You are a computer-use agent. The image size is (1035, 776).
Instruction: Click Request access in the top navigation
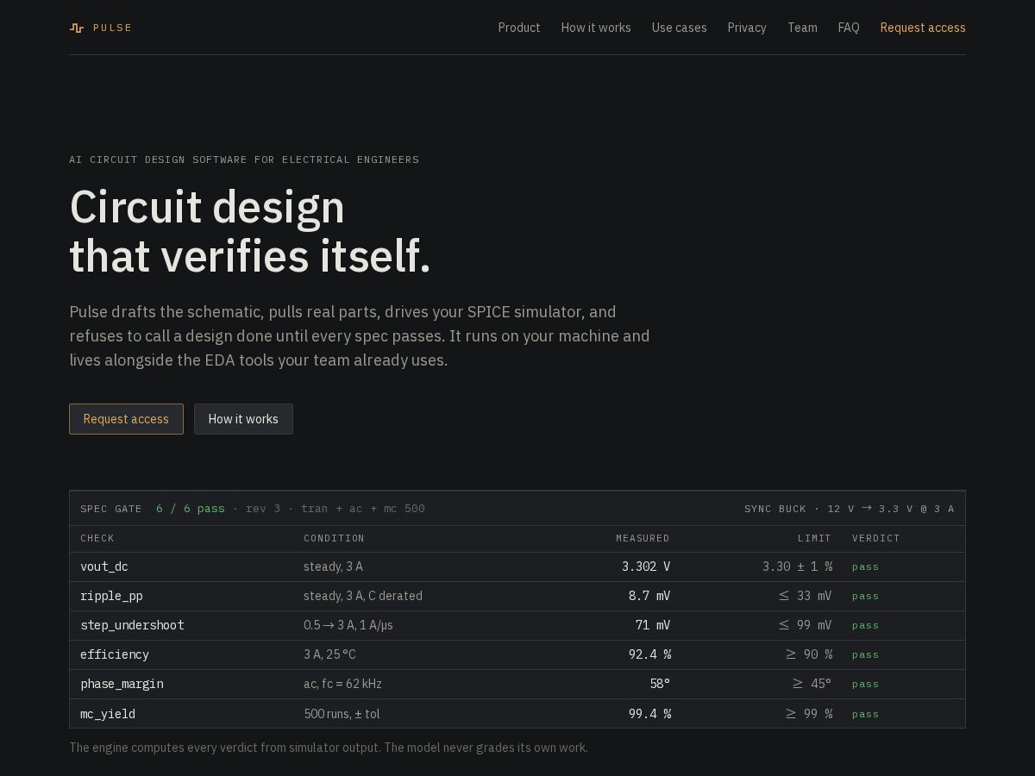923,28
